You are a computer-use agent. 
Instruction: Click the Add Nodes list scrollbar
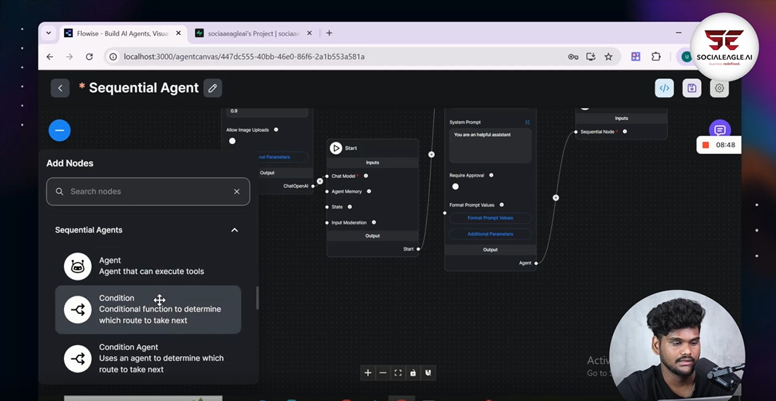pos(257,298)
